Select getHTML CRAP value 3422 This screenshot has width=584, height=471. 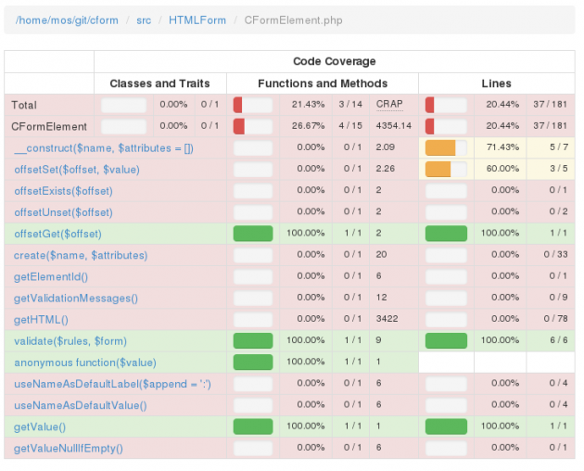tap(387, 319)
